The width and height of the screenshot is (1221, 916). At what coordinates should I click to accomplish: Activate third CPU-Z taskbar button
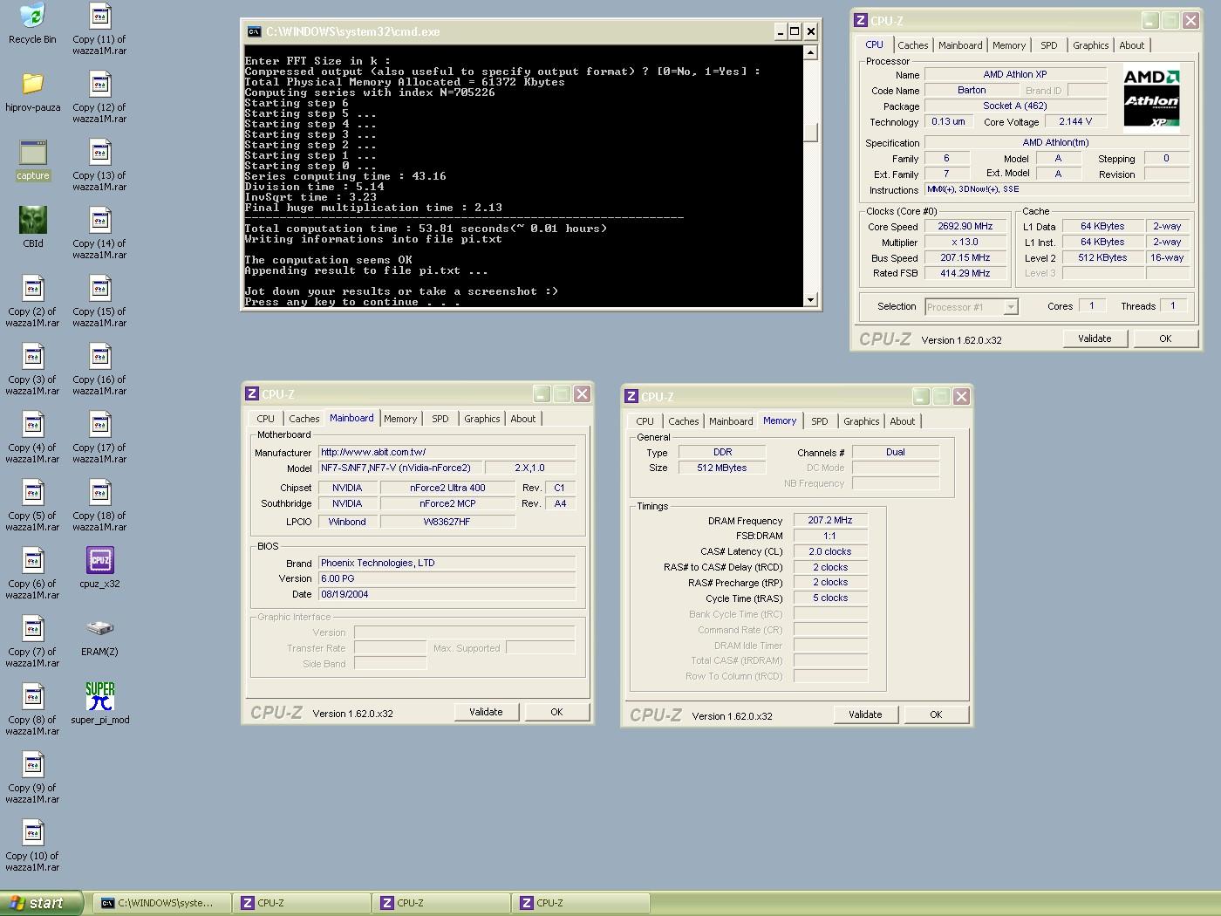coord(581,903)
